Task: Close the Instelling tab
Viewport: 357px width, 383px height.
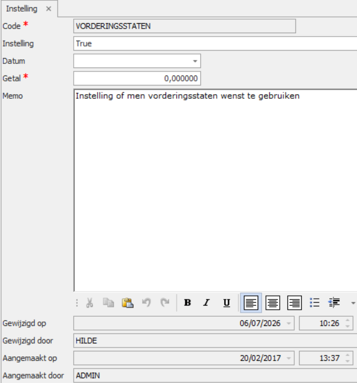Action: click(x=49, y=9)
